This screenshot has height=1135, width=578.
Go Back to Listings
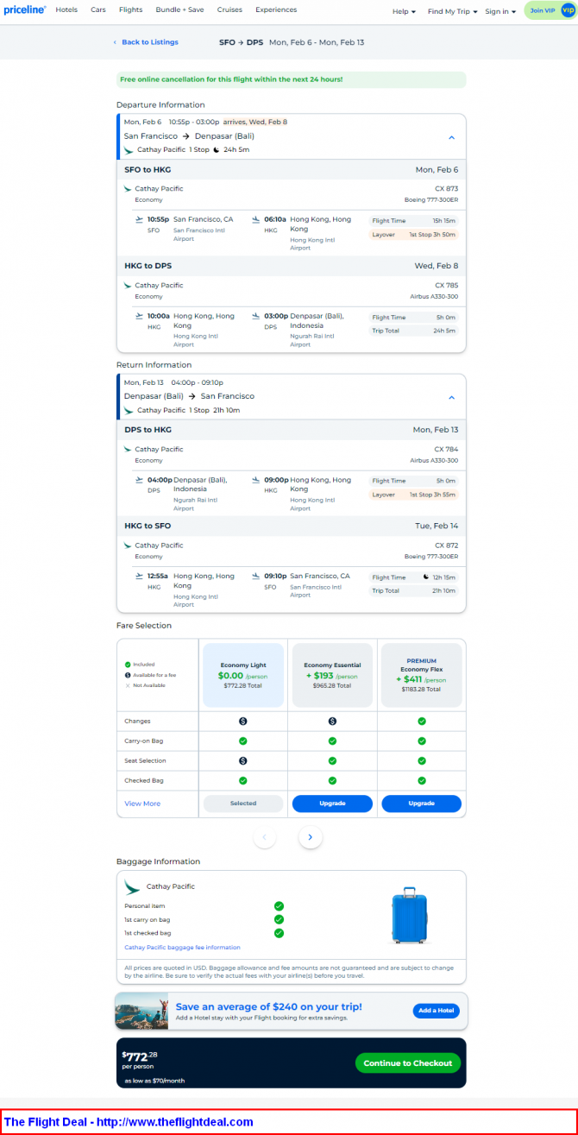click(x=146, y=42)
